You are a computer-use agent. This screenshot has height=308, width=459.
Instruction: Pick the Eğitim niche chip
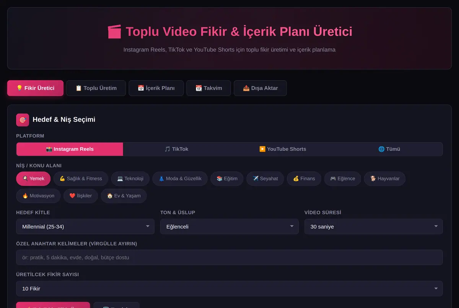(x=227, y=178)
